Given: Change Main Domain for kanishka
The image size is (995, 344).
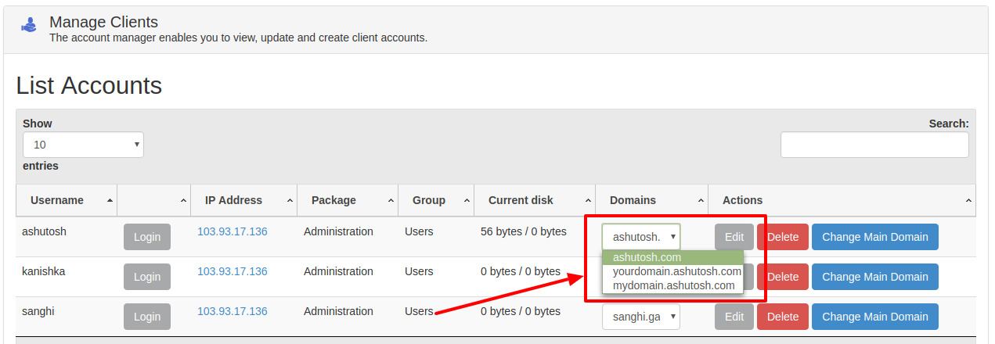Looking at the screenshot, I should 874,277.
